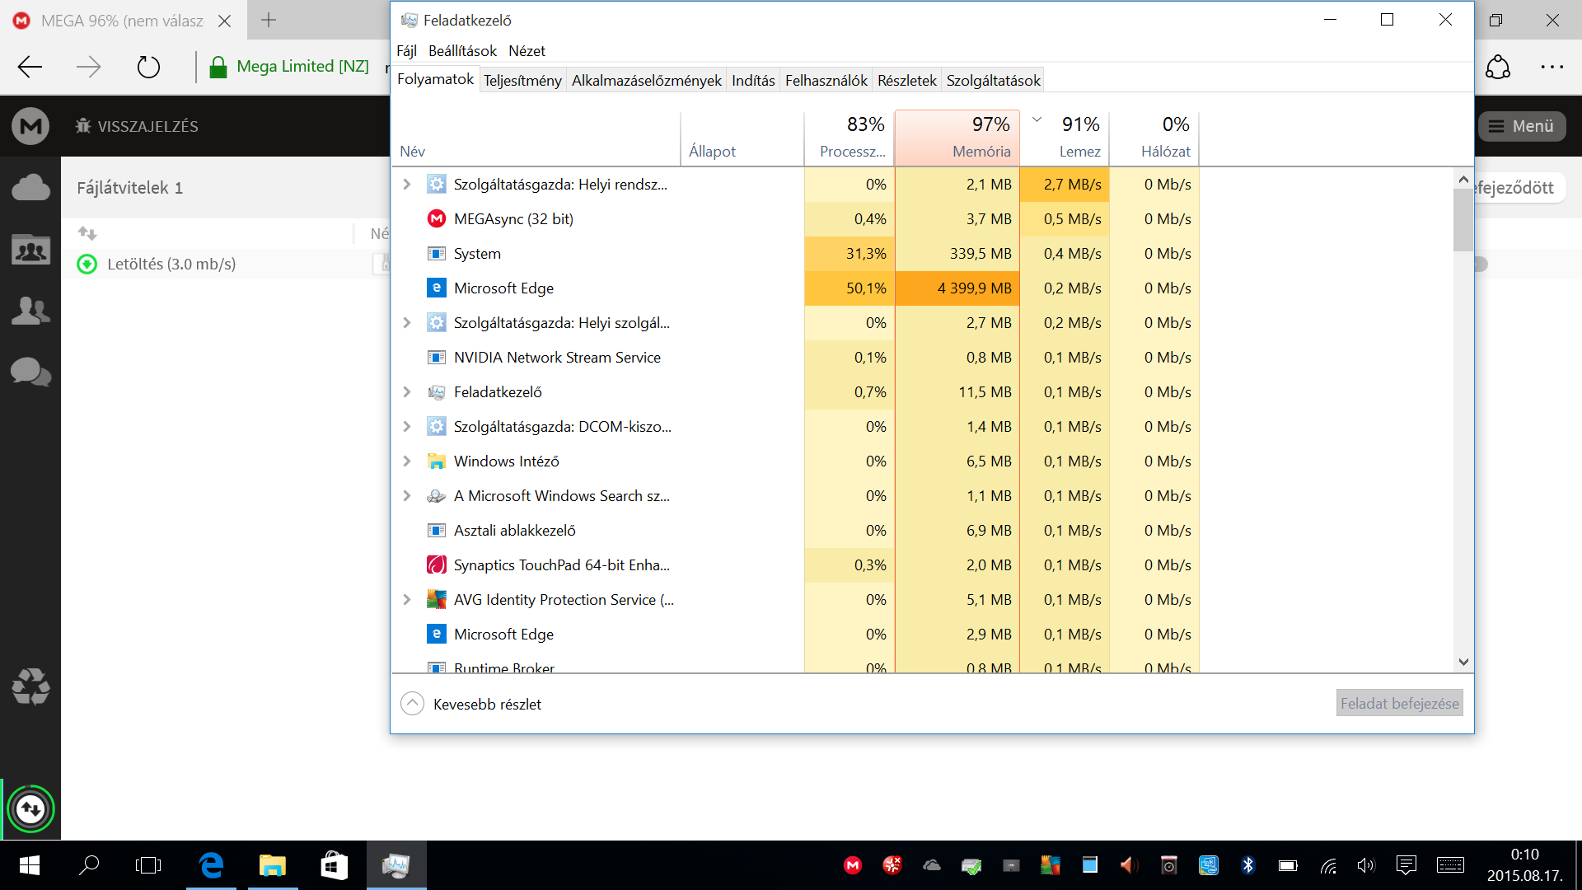Switch to the Alkalmazáselőzmények tab
This screenshot has height=890, width=1582.
point(646,81)
